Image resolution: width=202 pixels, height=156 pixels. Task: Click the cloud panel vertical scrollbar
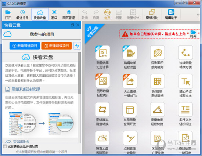point(79,73)
